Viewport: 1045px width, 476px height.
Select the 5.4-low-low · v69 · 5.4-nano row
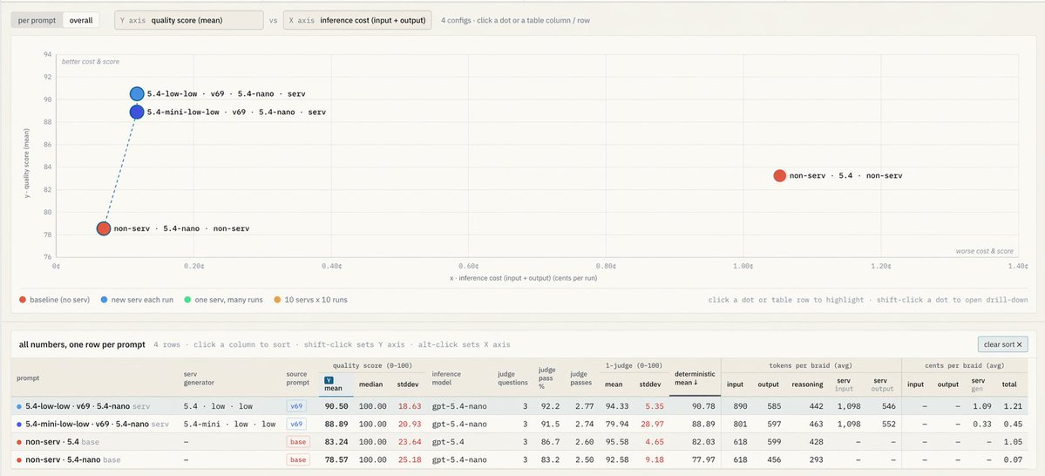[x=518, y=406]
